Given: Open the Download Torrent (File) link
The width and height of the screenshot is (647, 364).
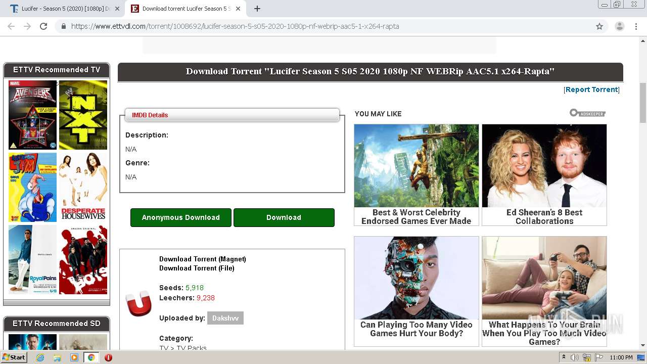Looking at the screenshot, I should (x=197, y=268).
